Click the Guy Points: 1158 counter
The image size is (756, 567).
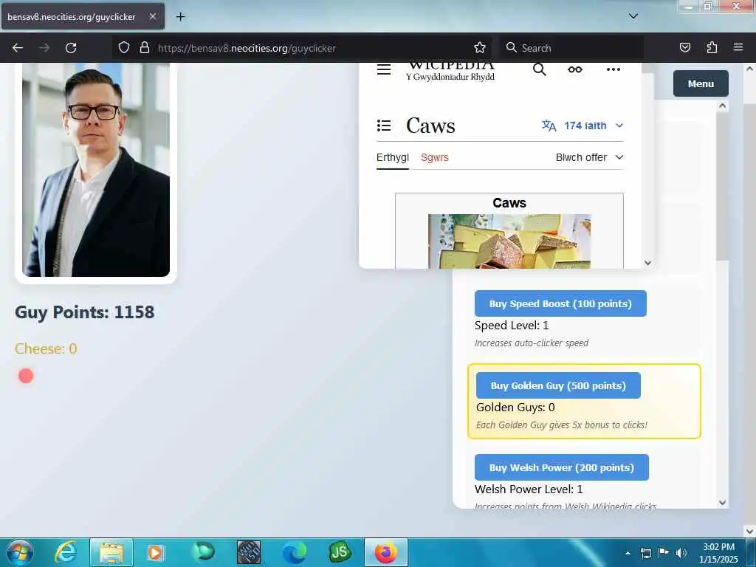point(84,312)
